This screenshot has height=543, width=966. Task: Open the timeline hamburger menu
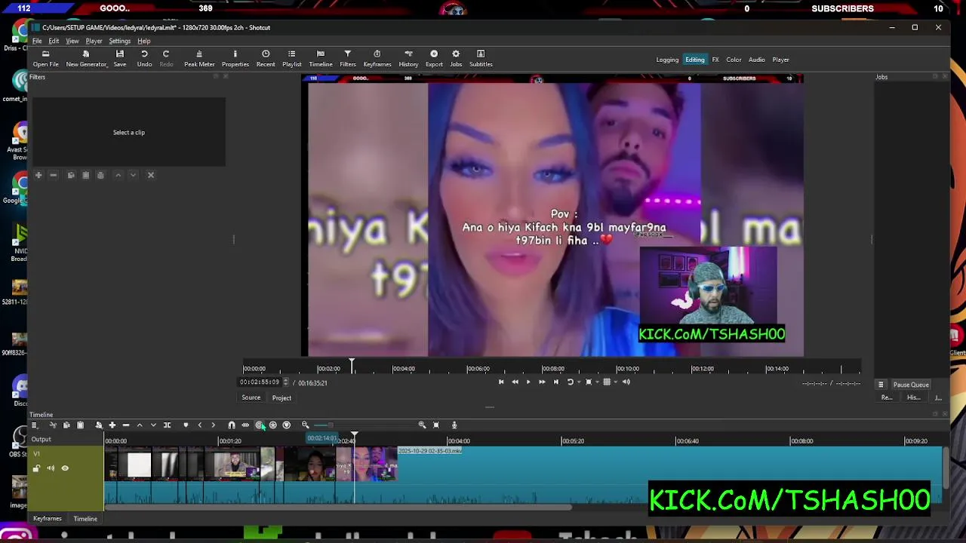coord(34,425)
